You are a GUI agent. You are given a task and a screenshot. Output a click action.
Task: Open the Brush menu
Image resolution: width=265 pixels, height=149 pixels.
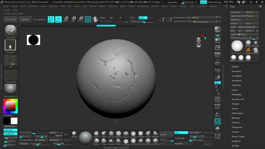[15, 6]
